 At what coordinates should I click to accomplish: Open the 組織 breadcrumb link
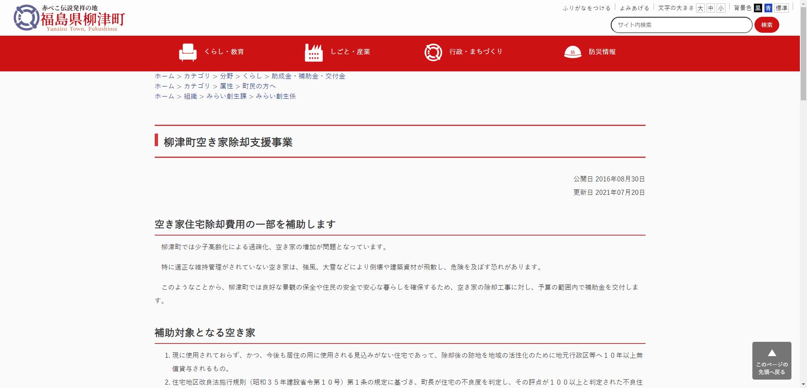(x=190, y=96)
